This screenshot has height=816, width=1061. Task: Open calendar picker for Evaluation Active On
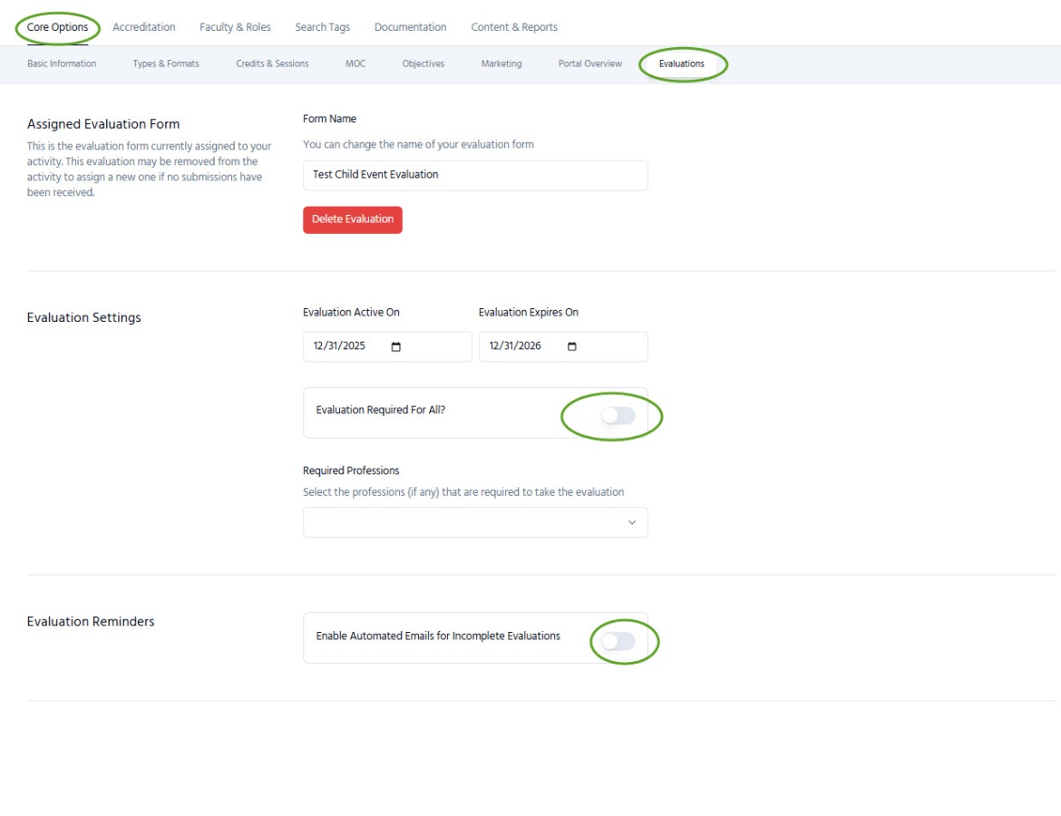pos(395,347)
